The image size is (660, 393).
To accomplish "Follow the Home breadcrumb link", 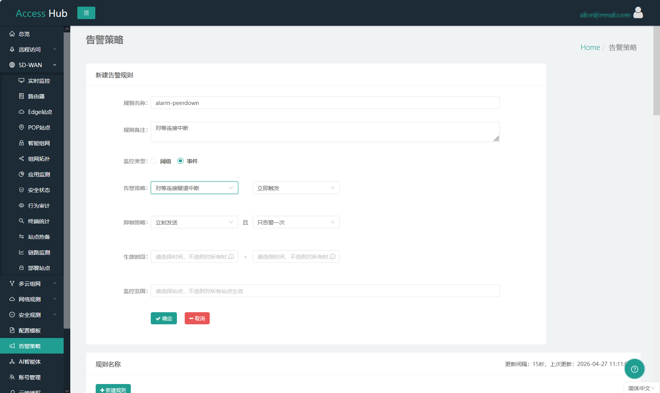I will point(590,47).
